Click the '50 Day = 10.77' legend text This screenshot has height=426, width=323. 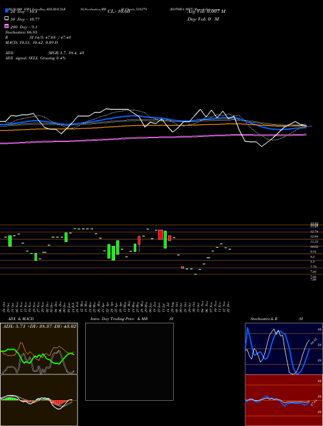click(x=25, y=19)
